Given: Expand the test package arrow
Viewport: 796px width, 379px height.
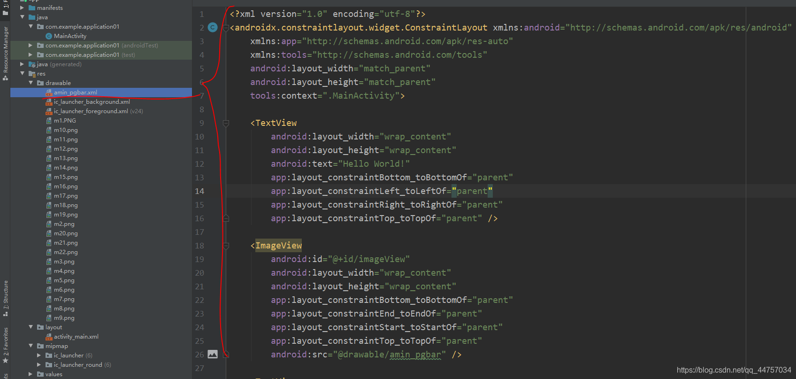Looking at the screenshot, I should click(31, 55).
